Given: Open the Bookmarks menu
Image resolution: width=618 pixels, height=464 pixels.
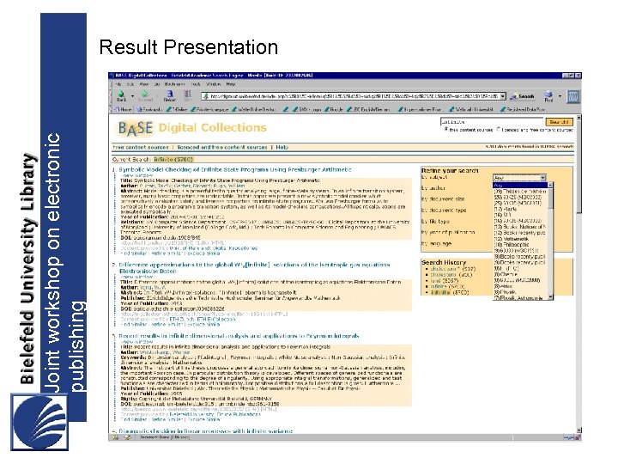Looking at the screenshot, I should pos(174,84).
